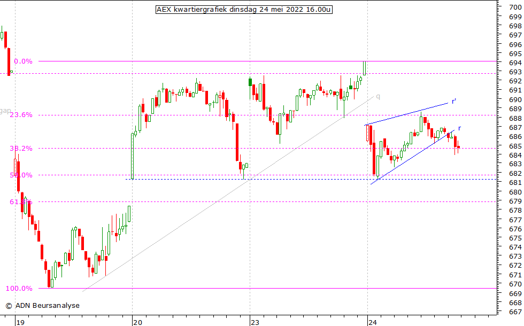Screen dimensions: 524x326
Task: Click the trendline label 'q'
Action: point(378,97)
